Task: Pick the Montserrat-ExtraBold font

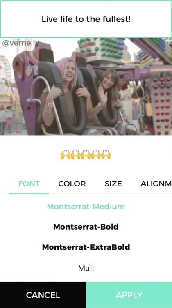Action: 86,247
